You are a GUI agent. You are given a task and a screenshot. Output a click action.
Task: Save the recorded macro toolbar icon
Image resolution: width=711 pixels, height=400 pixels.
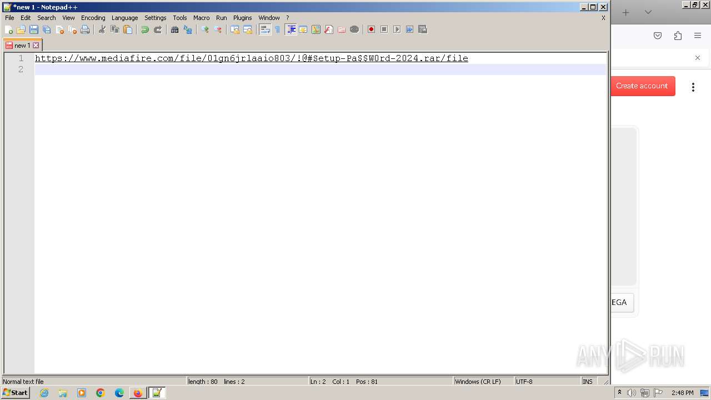click(423, 29)
